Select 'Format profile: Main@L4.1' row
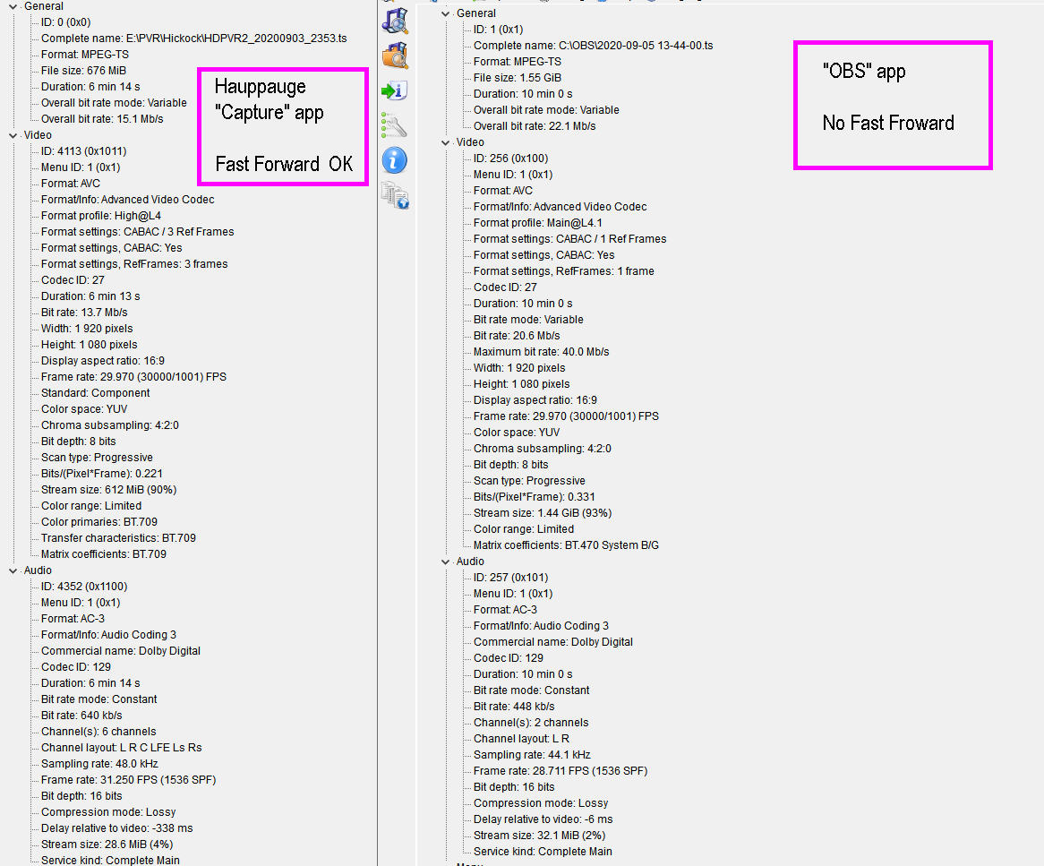The width and height of the screenshot is (1044, 866). [538, 223]
